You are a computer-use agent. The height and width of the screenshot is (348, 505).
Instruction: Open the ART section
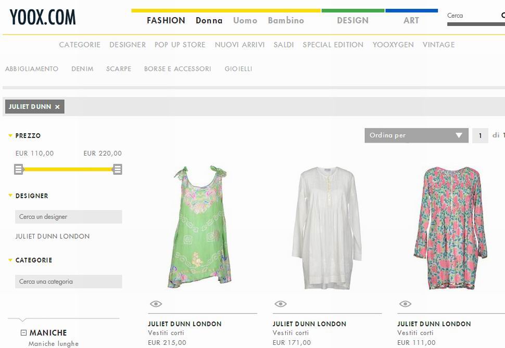[411, 20]
